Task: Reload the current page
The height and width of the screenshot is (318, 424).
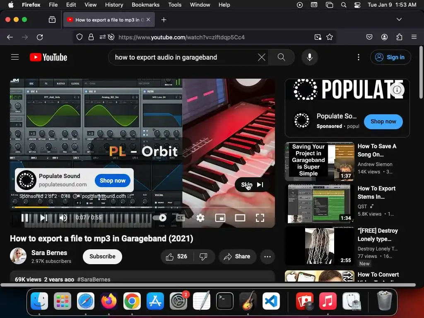Action: pyautogui.click(x=40, y=37)
